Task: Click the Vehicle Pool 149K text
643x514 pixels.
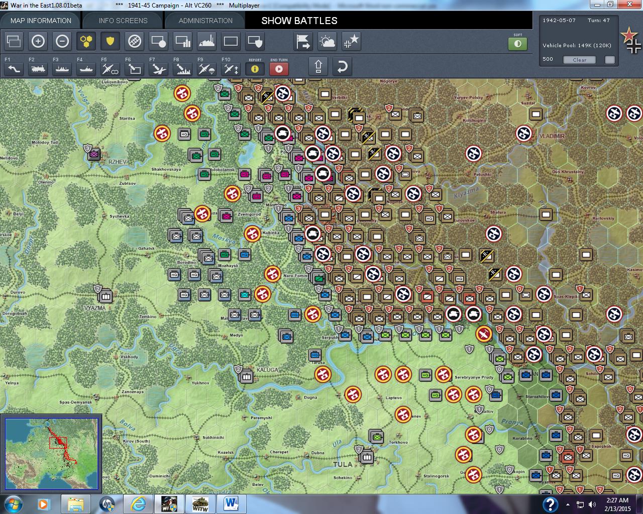Action: coord(577,45)
